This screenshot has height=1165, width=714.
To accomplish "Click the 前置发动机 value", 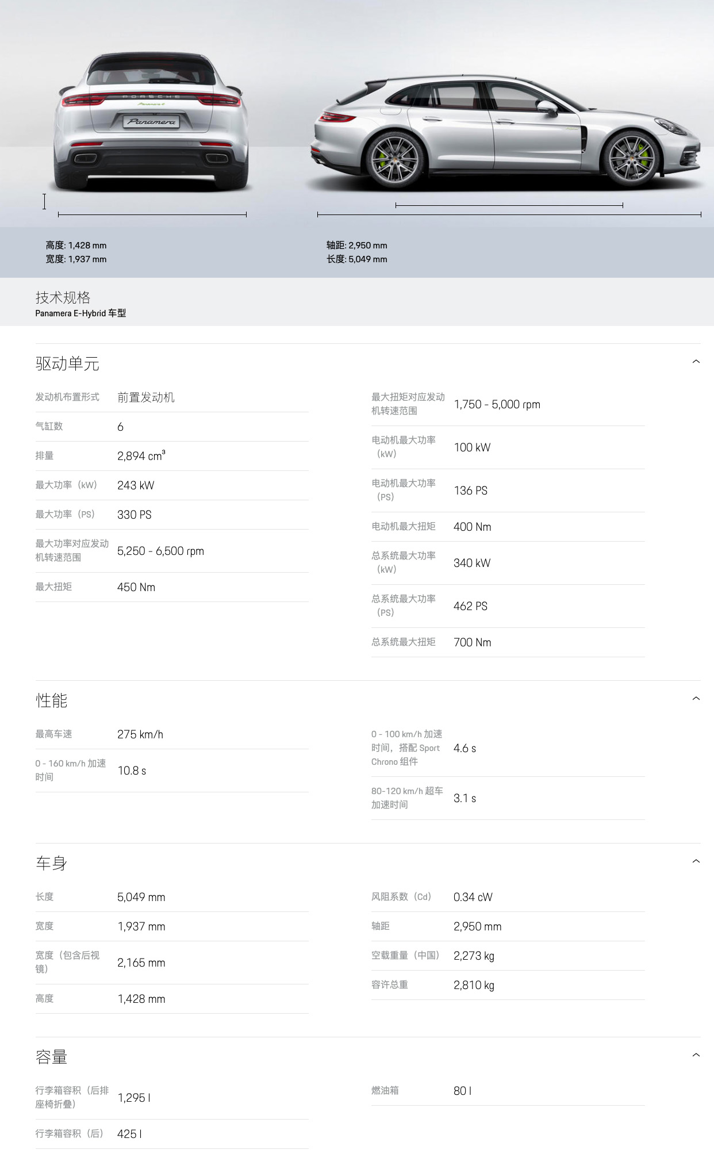I will 146,397.
